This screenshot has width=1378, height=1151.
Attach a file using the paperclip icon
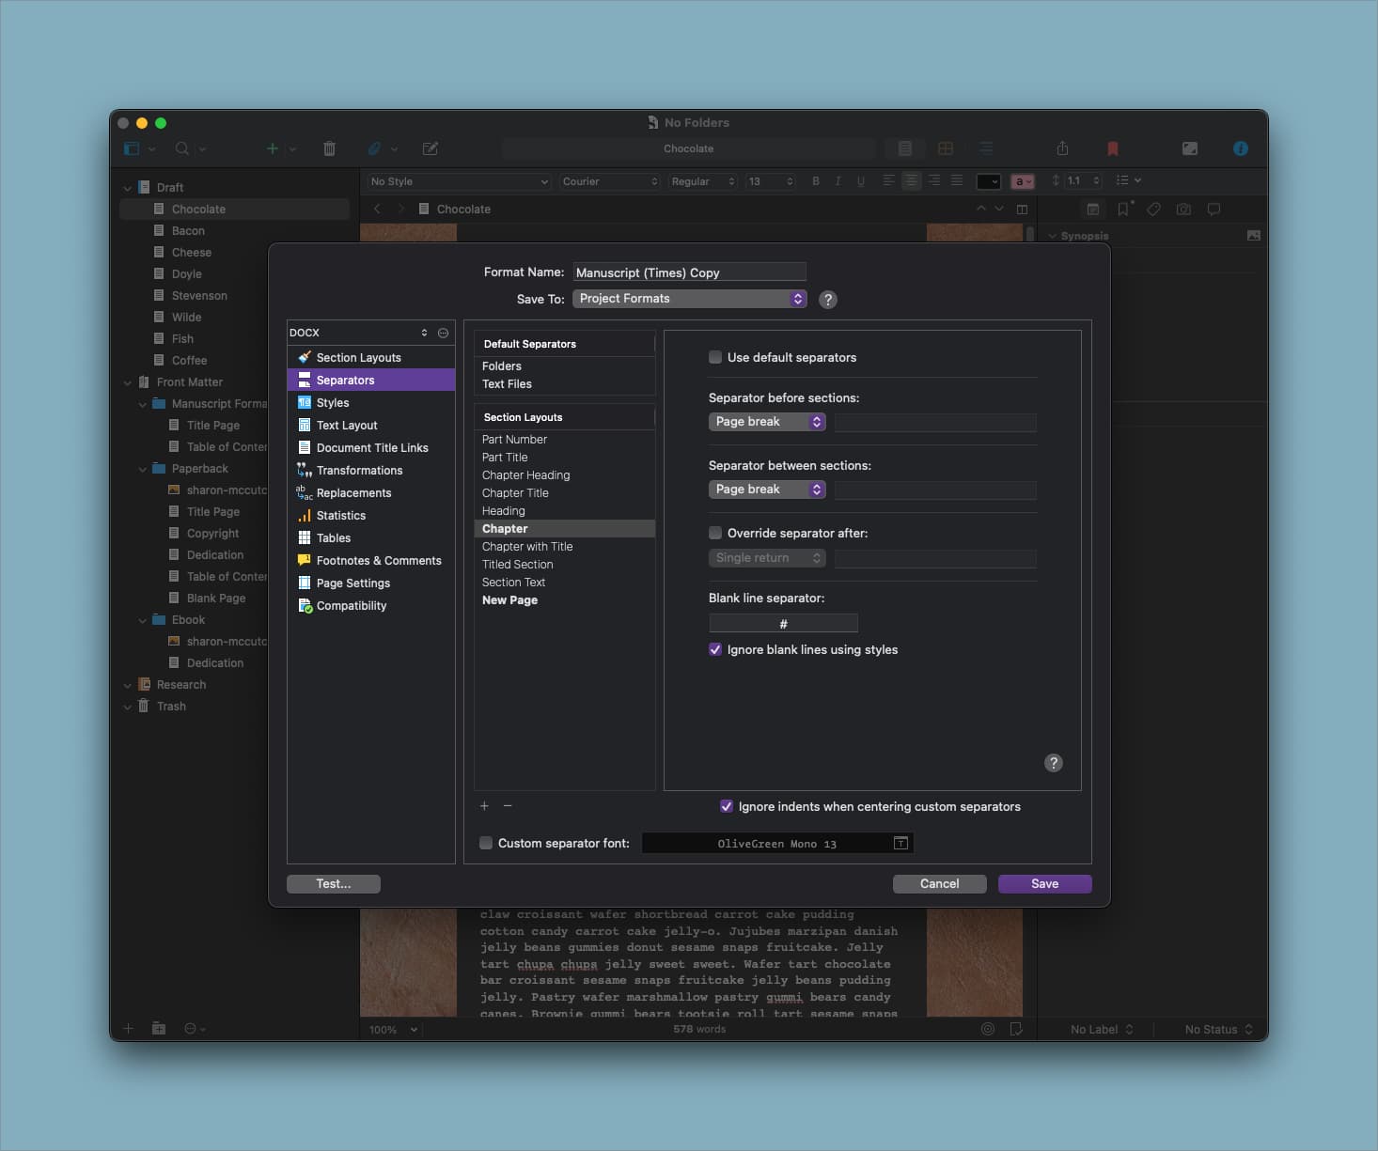[x=374, y=148]
